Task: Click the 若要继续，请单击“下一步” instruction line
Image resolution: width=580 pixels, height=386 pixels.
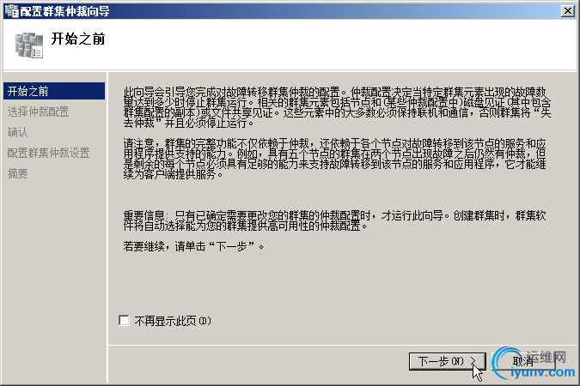Action: pos(194,246)
